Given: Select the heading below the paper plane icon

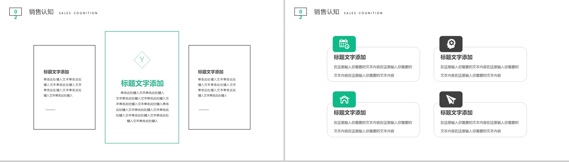Looking at the screenshot, I should 456,113.
